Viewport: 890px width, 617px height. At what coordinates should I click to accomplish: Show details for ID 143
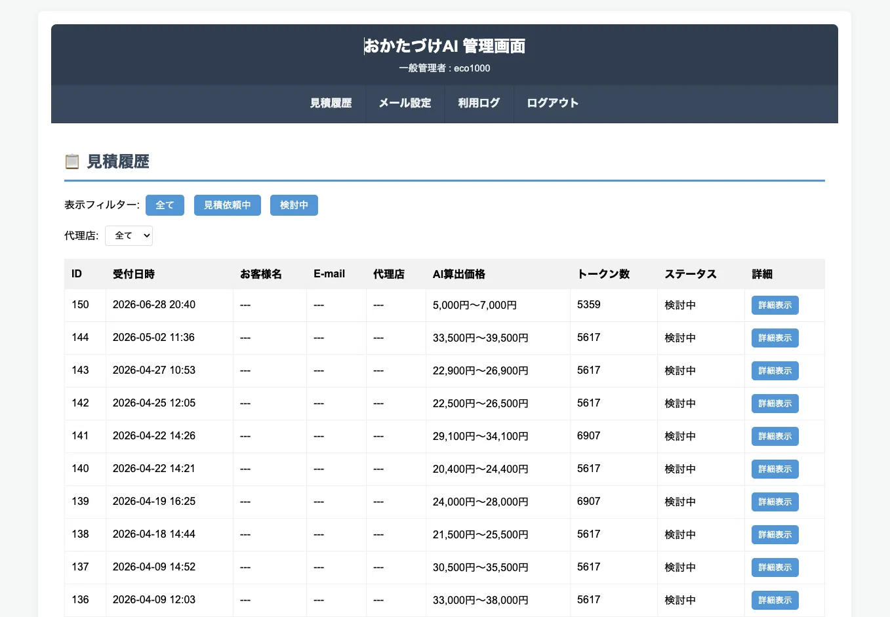775,370
